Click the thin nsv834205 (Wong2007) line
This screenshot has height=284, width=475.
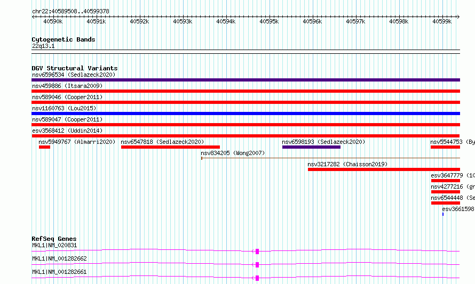point(331,158)
